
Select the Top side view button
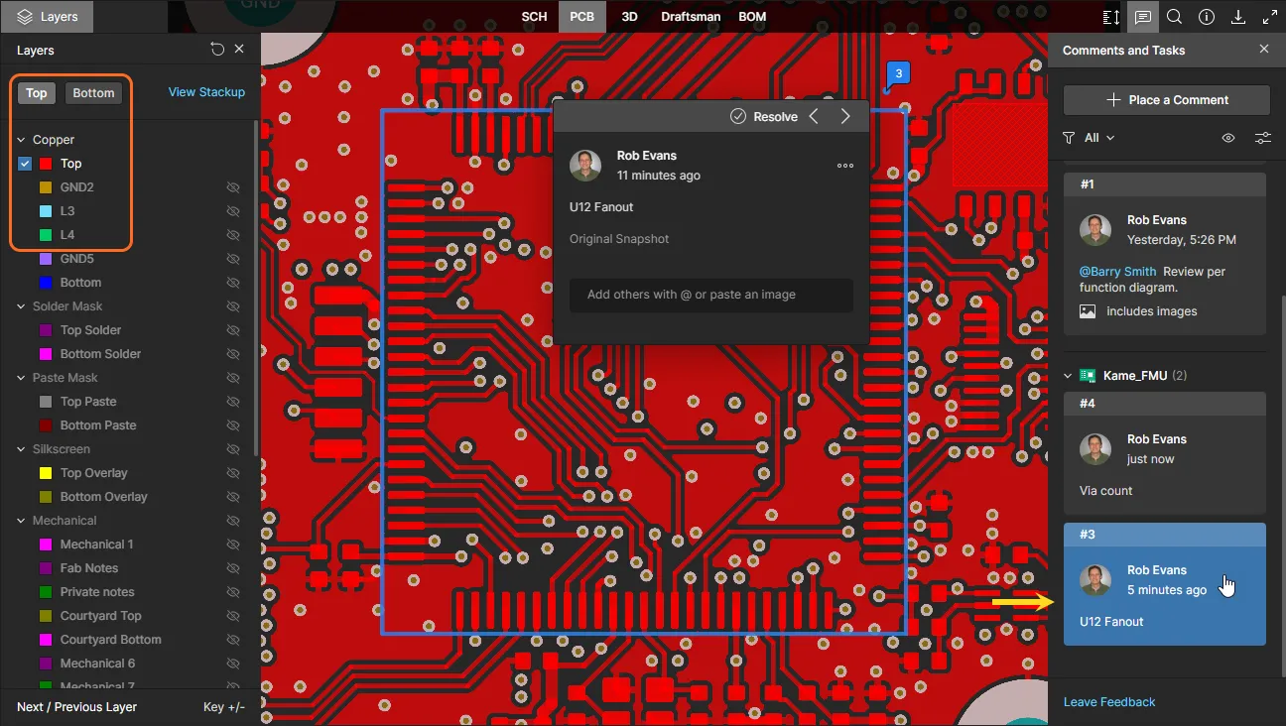point(37,93)
